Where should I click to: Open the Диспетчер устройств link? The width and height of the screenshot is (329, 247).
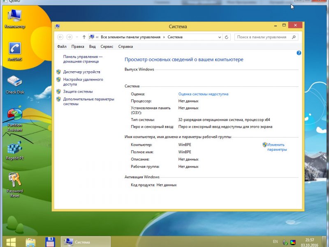pyautogui.click(x=81, y=72)
